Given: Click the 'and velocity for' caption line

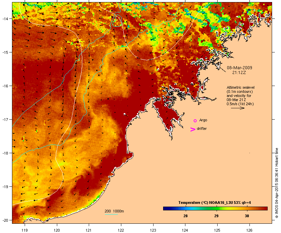Looking at the screenshot, I should pyautogui.click(x=239, y=96).
